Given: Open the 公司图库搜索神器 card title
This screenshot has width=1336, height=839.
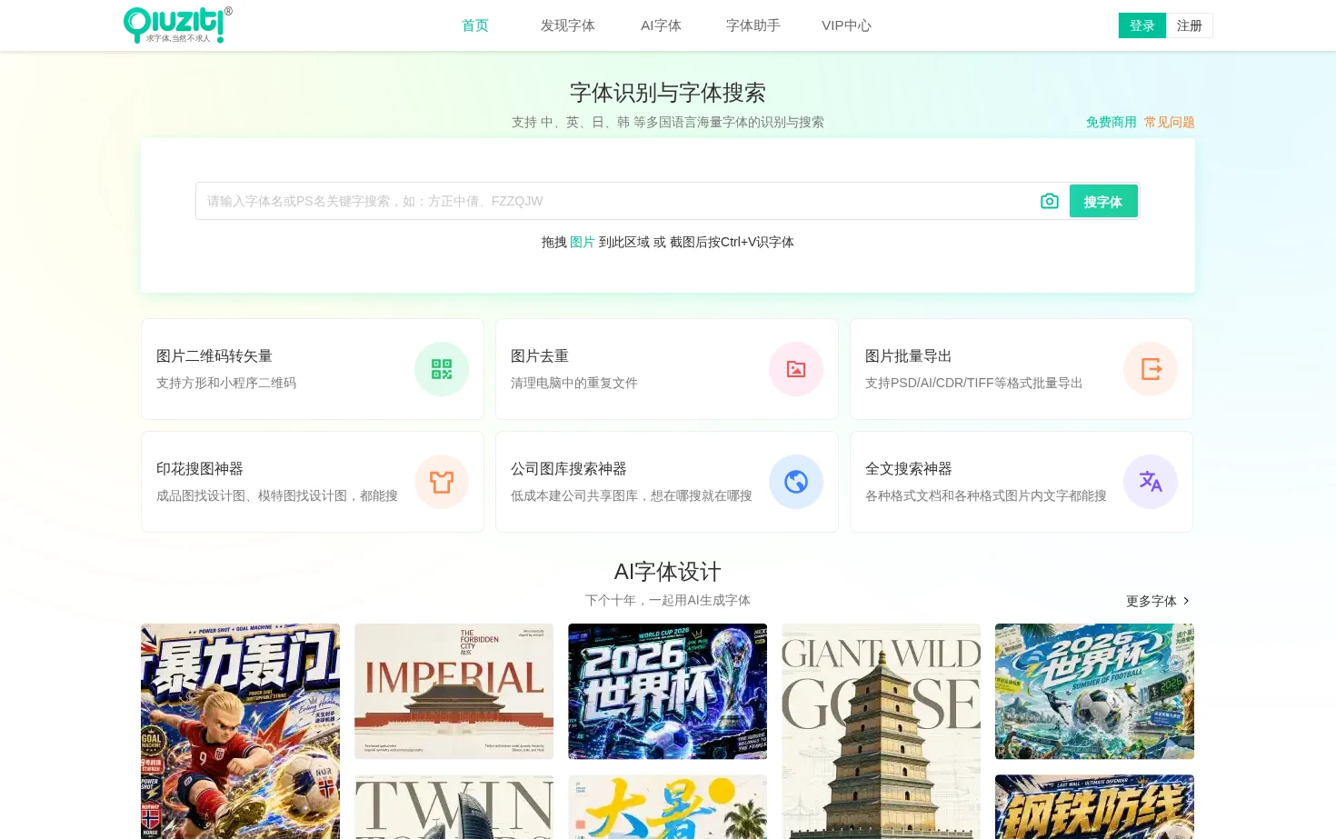Looking at the screenshot, I should pos(569,468).
